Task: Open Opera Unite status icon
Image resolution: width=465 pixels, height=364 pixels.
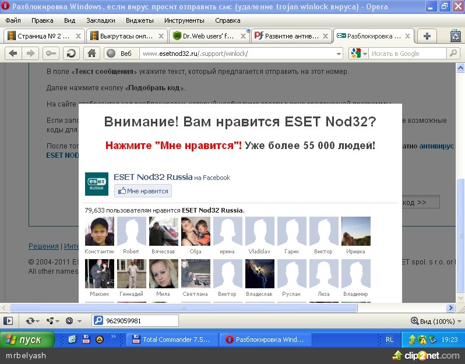Action: [x=50, y=321]
